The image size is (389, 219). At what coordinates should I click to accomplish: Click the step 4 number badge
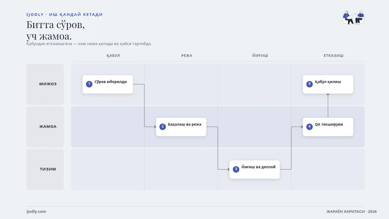pos(309,127)
